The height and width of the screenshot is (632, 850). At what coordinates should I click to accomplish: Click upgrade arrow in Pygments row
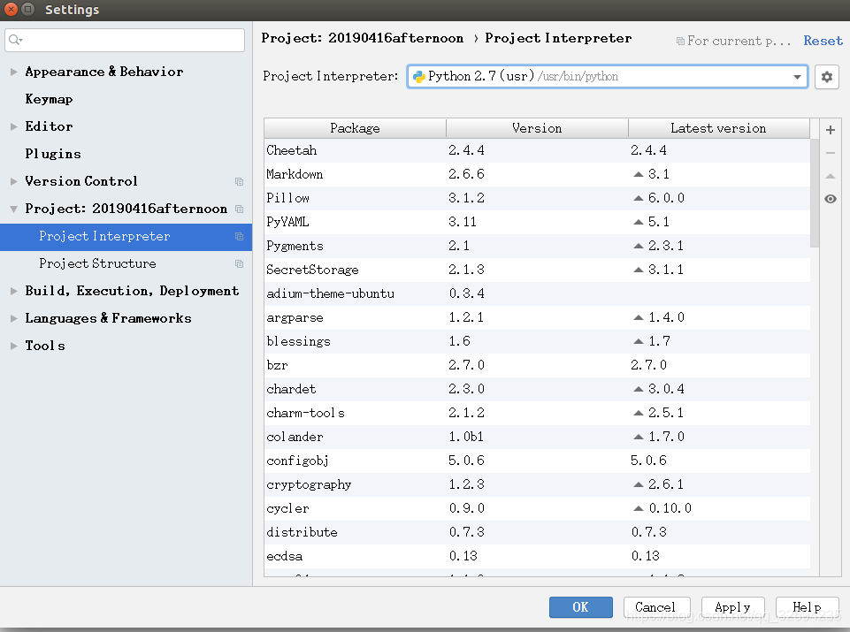[639, 246]
